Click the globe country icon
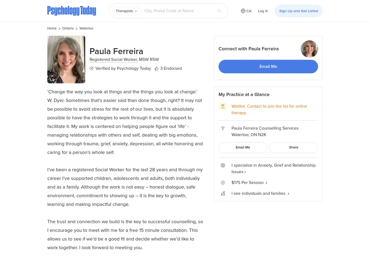This screenshot has height=257, width=370. point(243,11)
